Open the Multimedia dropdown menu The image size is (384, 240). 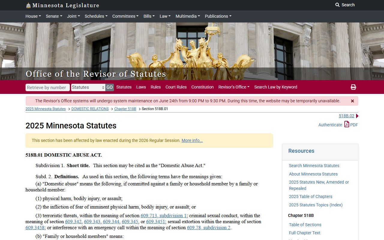point(188,16)
